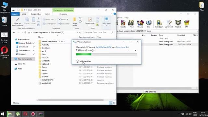208x117 pixels.
Task: Run VirusScan from WinRAR toolbar
Action: [159, 24]
